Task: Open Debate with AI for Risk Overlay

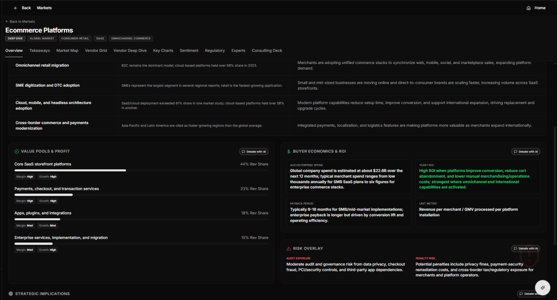Action: click(526, 249)
